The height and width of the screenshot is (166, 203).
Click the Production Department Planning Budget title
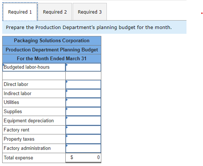pos(52,50)
